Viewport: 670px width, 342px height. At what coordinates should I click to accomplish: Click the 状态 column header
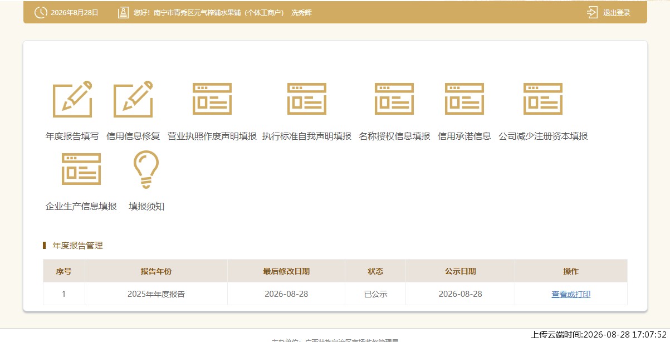click(x=375, y=271)
